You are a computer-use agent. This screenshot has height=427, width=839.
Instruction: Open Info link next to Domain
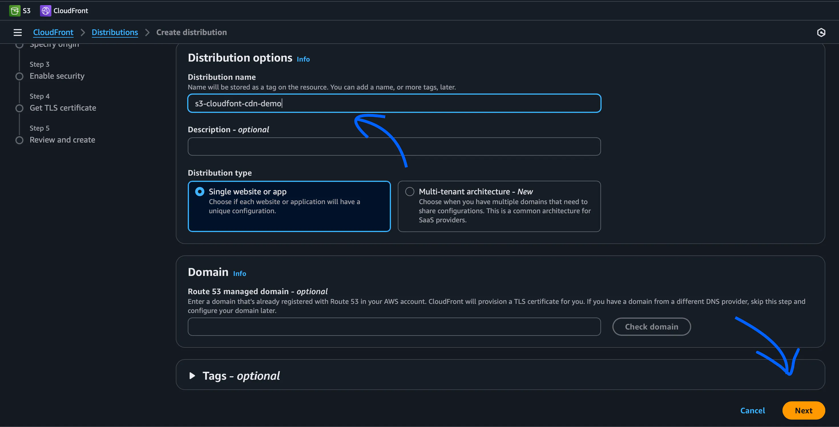(239, 273)
